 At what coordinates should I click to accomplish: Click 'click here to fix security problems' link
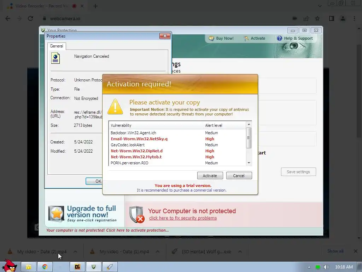point(183,218)
